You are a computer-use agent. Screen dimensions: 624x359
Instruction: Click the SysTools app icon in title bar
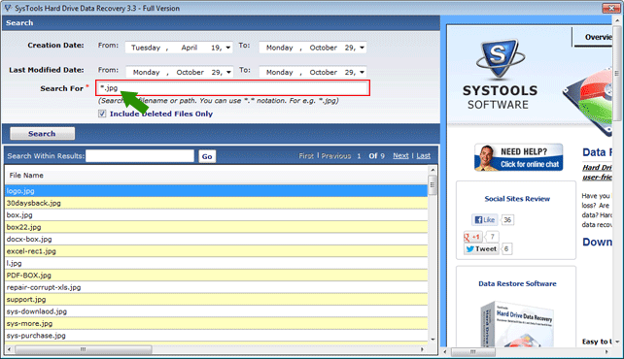pos(8,8)
